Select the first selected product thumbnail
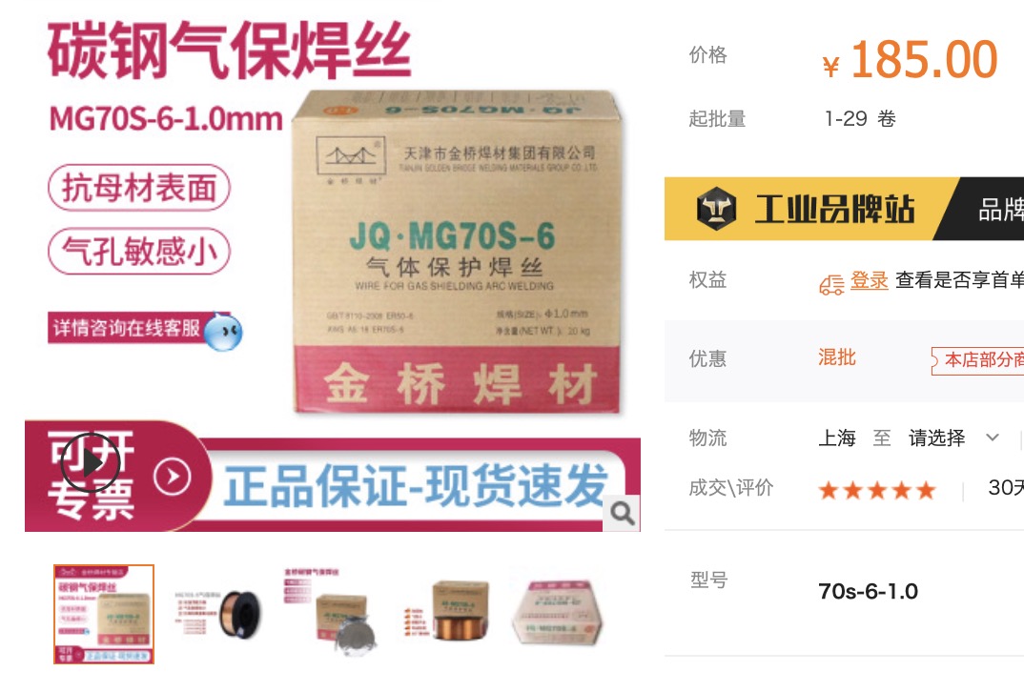1024x692 pixels. point(104,614)
